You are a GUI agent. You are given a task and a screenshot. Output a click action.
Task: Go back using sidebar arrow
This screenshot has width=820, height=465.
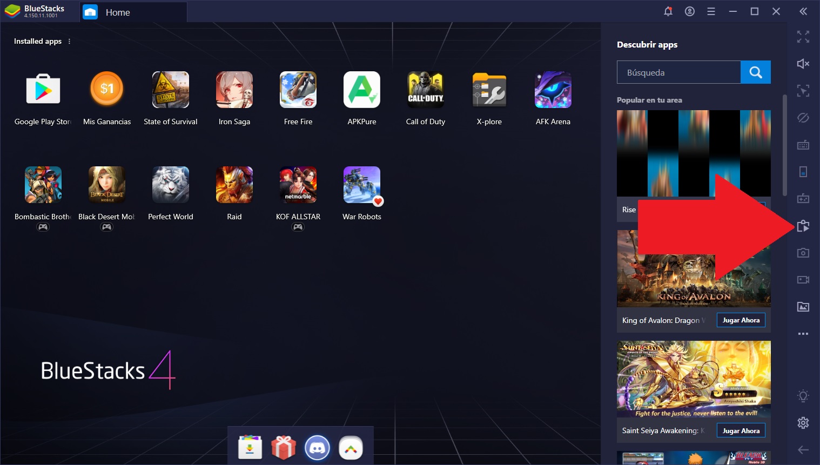[803, 449]
